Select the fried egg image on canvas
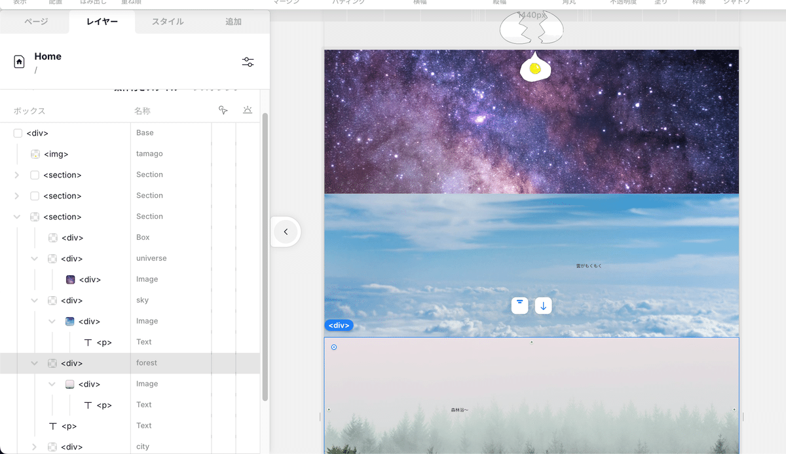The width and height of the screenshot is (786, 454). 535,67
